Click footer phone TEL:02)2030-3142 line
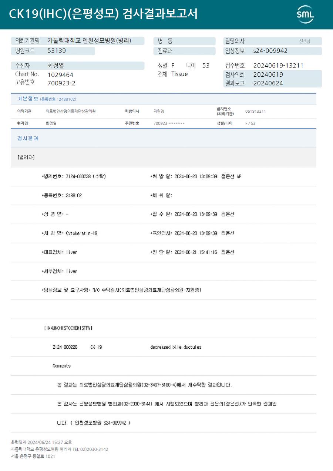The height and width of the screenshot is (471, 333). (60, 449)
